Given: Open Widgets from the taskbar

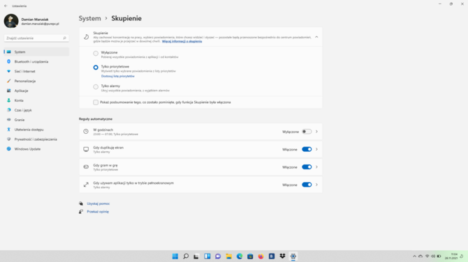Looking at the screenshot, I should click(207, 256).
